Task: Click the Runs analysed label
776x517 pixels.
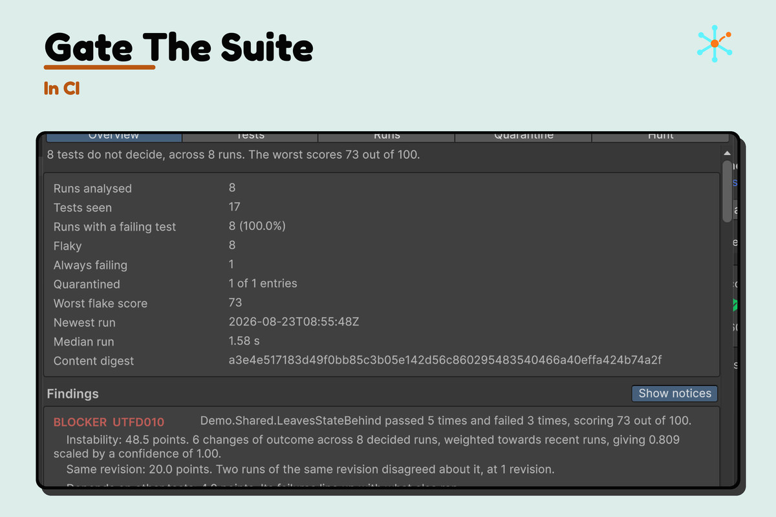Action: point(92,189)
